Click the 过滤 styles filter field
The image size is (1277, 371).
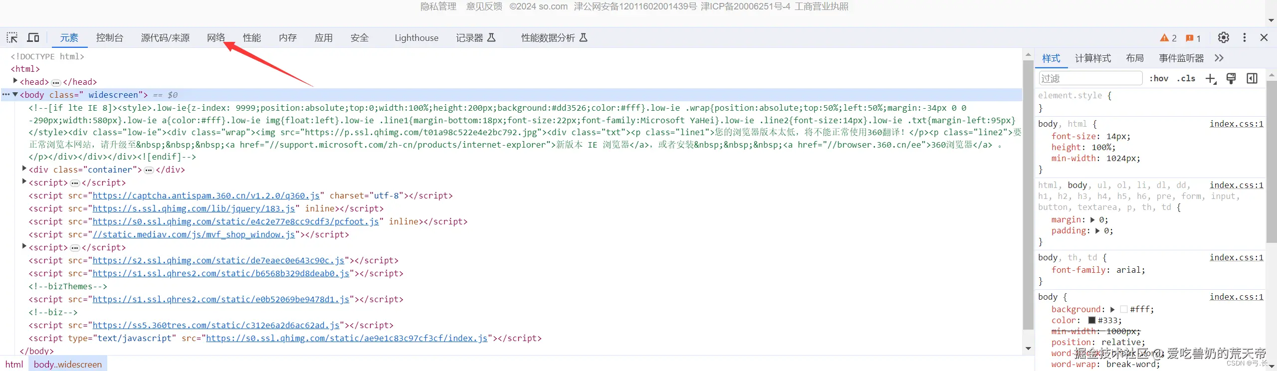(x=1090, y=78)
